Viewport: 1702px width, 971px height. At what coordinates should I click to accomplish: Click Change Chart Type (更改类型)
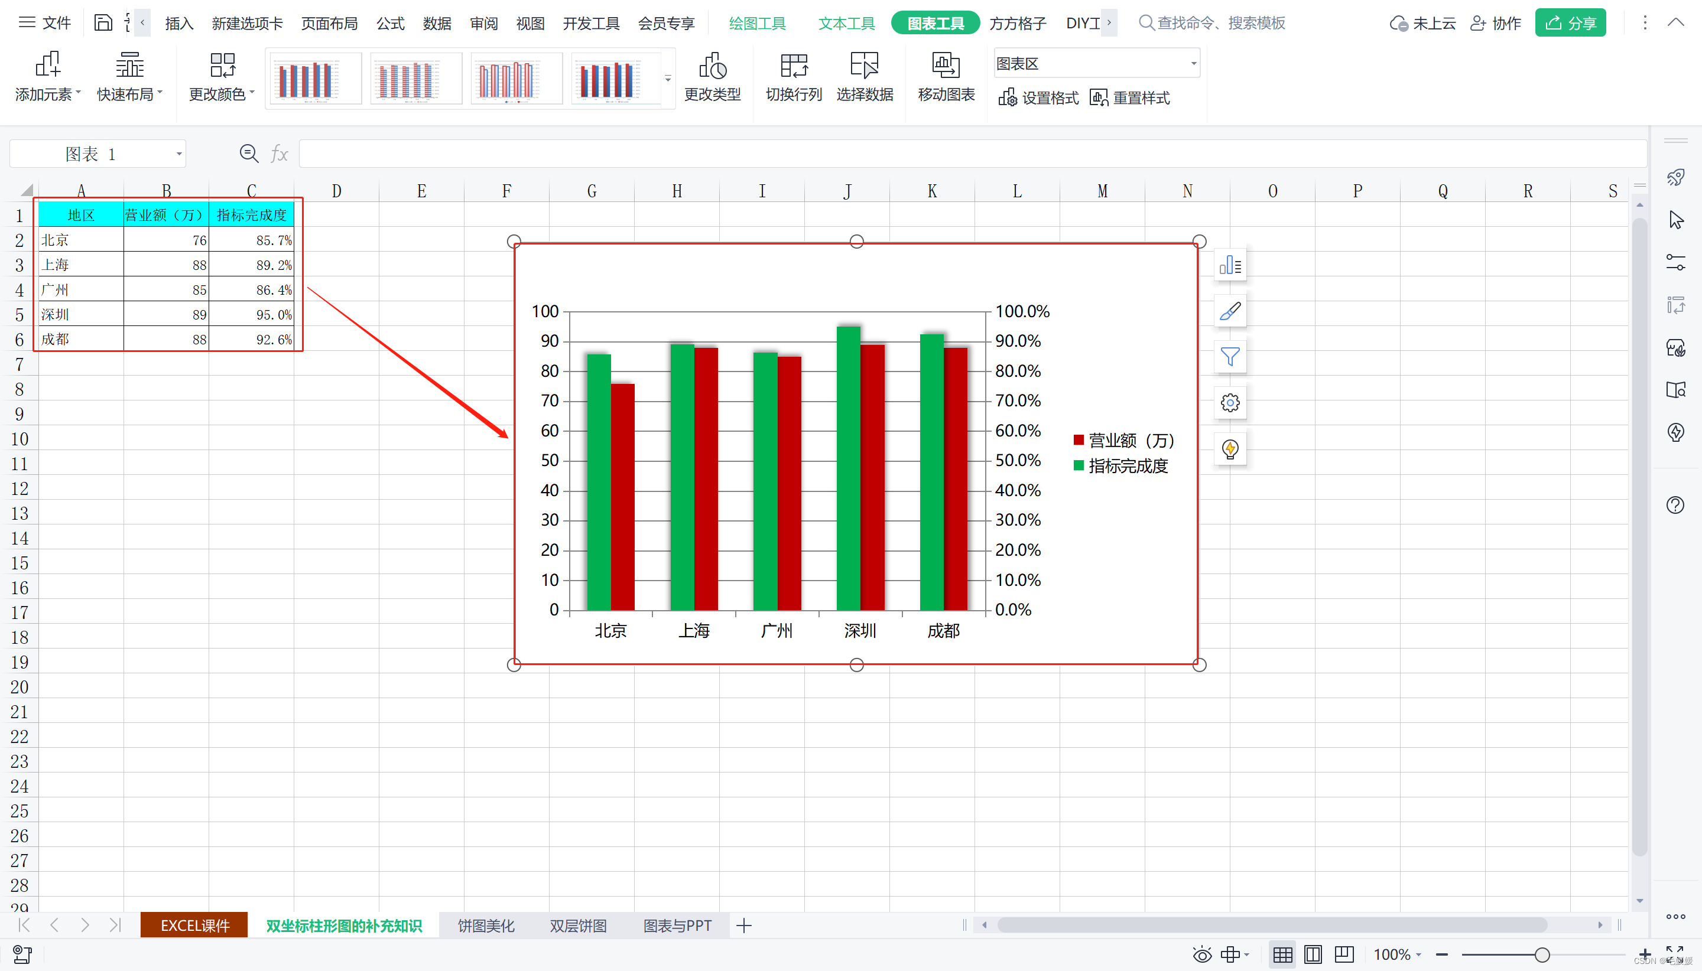712,77
